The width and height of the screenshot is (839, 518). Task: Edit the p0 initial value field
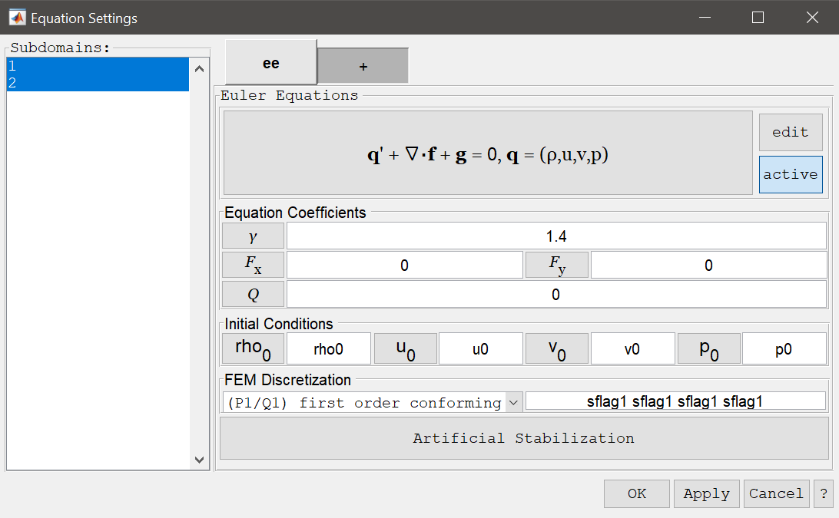[x=784, y=348]
